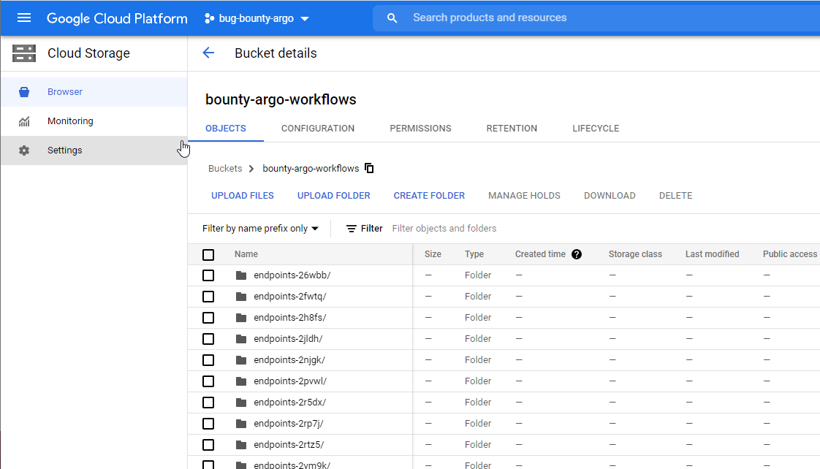Viewport: 820px width, 469px height.
Task: Toggle the select-all checkbox in table header
Action: [x=208, y=255]
